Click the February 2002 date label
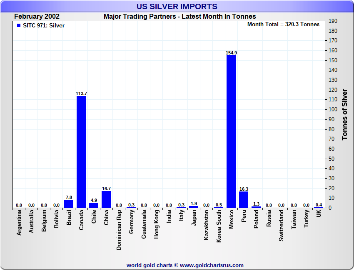Screen dimensions: 354x270 pos(37,17)
